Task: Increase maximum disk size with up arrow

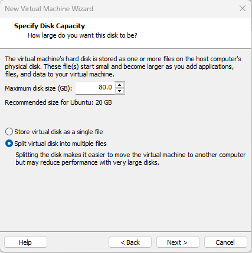Action: 119,85
